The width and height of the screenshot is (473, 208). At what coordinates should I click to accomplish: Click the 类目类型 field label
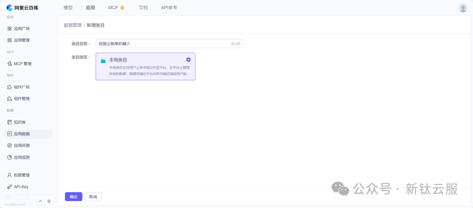pos(79,57)
